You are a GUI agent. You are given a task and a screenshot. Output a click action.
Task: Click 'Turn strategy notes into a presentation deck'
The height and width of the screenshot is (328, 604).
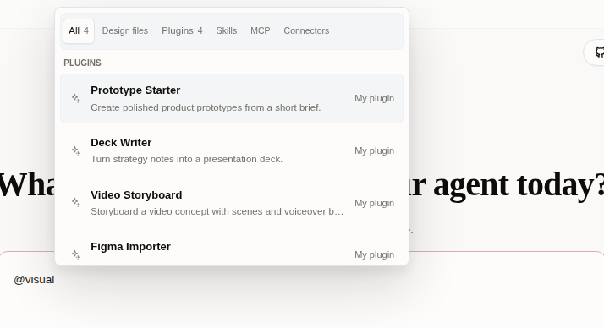click(187, 159)
